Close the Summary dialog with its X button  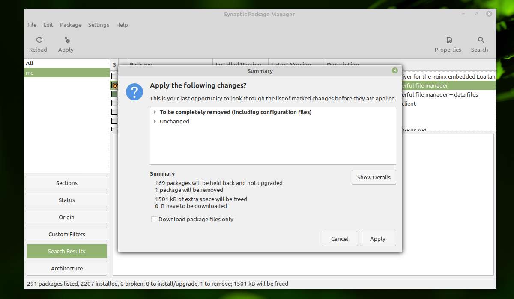click(394, 70)
